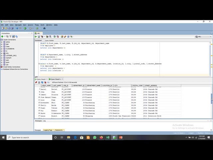Image resolution: width=213 pixels, height=160 pixels.
Task: Open dropdown arrow beside New Connection plus
Action: pos(5,36)
